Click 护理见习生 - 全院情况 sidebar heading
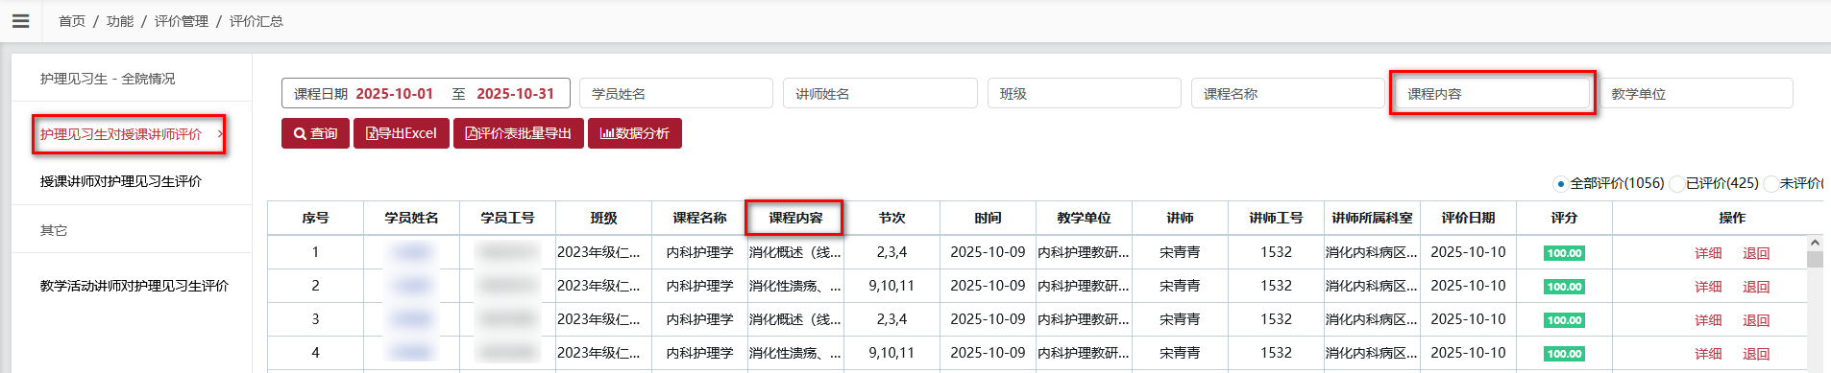 [x=108, y=79]
